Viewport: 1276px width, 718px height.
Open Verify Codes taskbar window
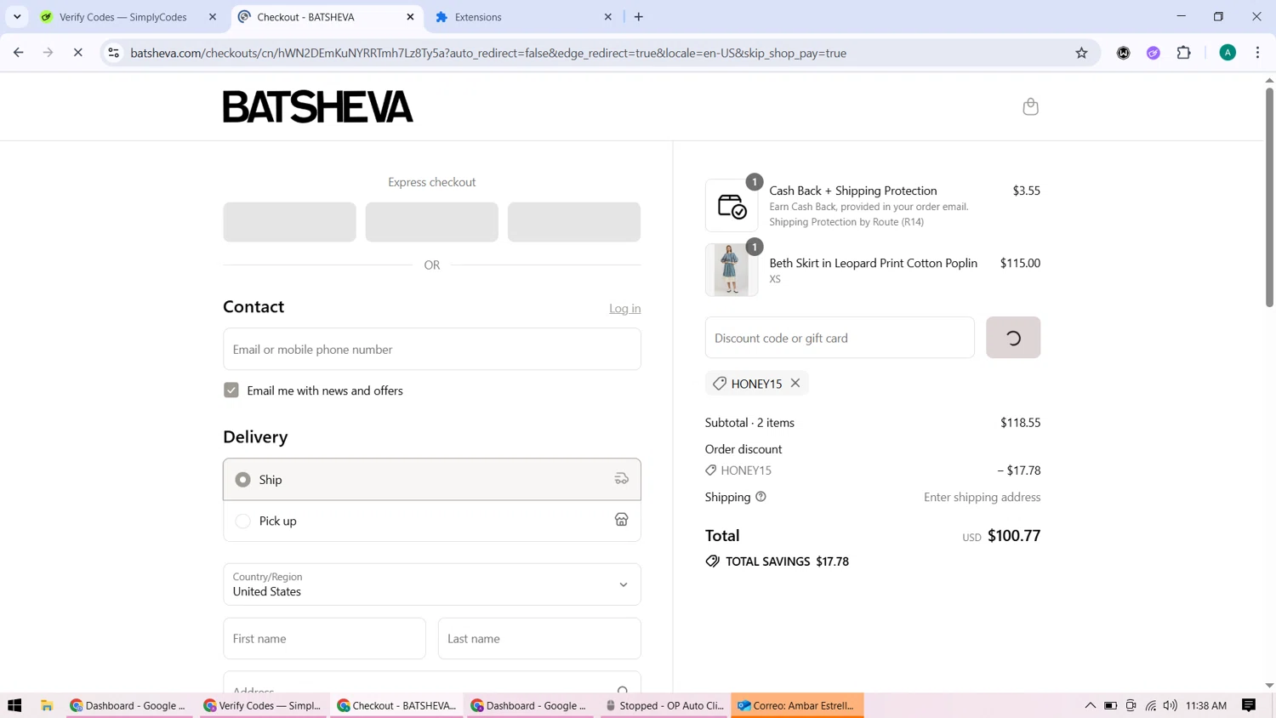click(263, 705)
